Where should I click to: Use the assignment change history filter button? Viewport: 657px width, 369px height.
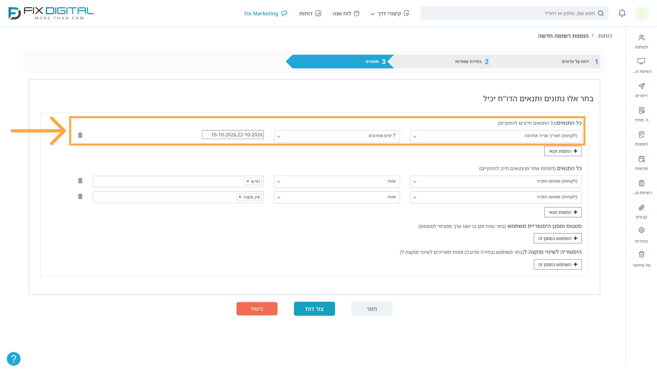558,264
